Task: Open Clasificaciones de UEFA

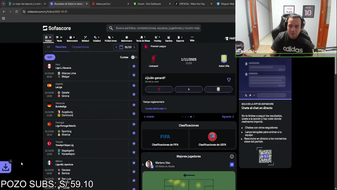Action: [212, 140]
